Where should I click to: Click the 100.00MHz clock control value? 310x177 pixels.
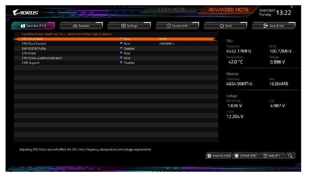167,44
